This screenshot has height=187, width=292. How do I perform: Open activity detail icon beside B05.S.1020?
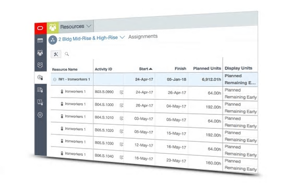pyautogui.click(x=121, y=131)
